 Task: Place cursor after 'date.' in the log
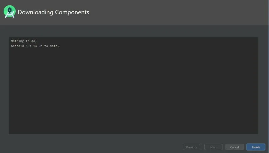[59, 46]
